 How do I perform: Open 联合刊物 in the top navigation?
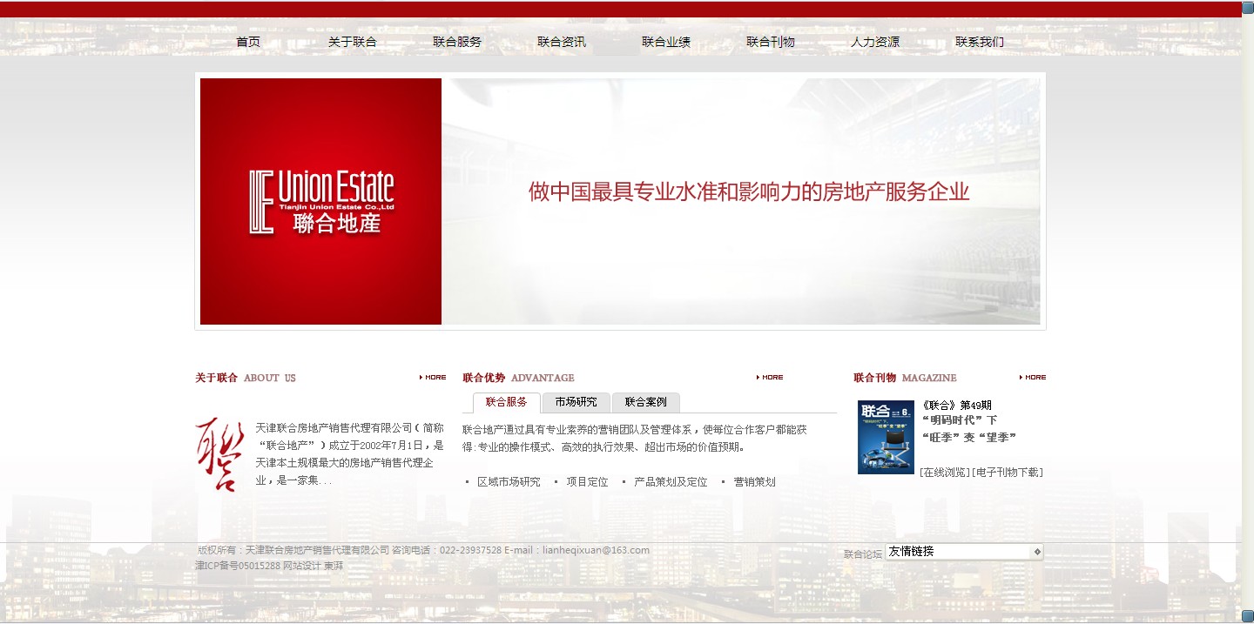click(771, 42)
